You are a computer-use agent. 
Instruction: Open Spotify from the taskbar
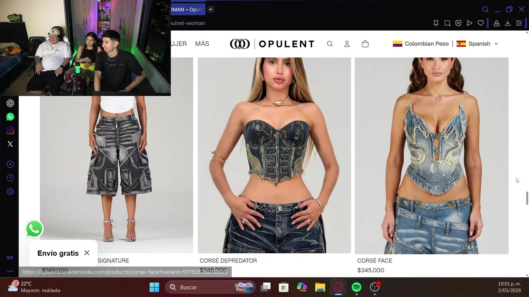pyautogui.click(x=356, y=287)
